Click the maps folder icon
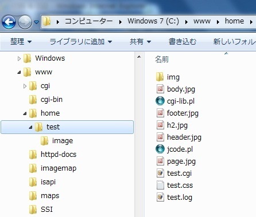 [x=33, y=196]
